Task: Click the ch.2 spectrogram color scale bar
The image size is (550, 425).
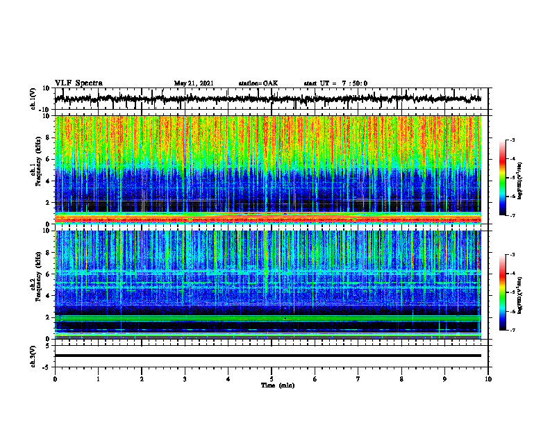Action: (502, 292)
